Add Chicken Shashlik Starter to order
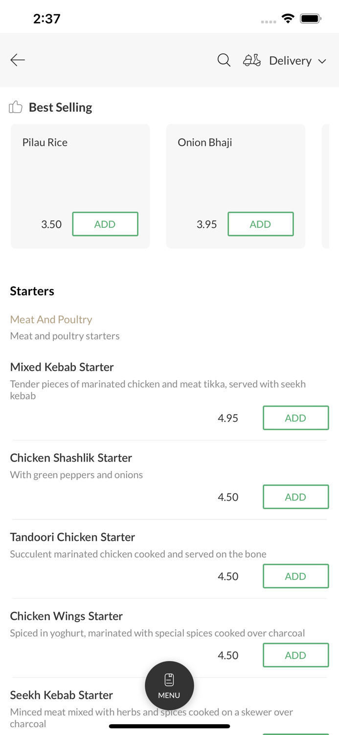 295,497
